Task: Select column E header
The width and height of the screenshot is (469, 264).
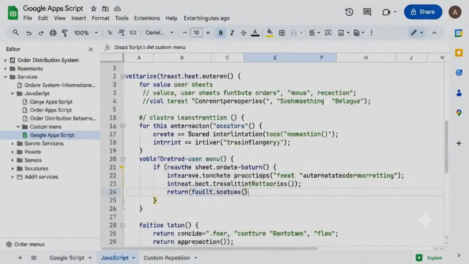Action: 275,58
